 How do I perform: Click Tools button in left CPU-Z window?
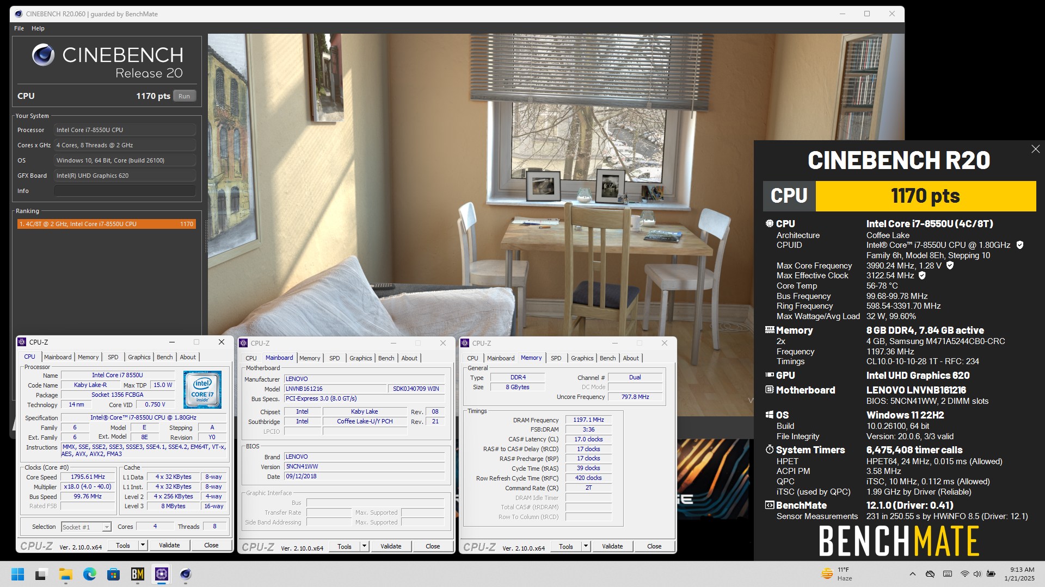point(123,545)
